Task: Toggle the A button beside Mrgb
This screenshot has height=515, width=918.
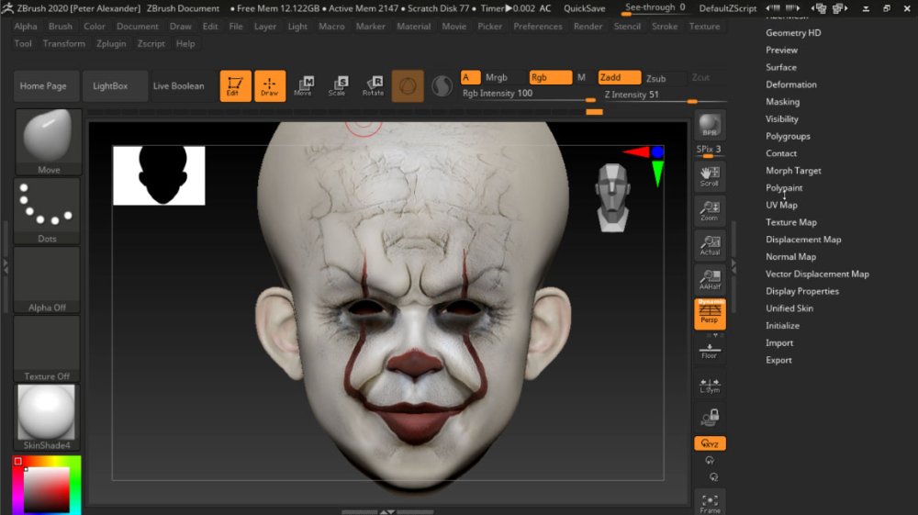Action: [x=470, y=77]
